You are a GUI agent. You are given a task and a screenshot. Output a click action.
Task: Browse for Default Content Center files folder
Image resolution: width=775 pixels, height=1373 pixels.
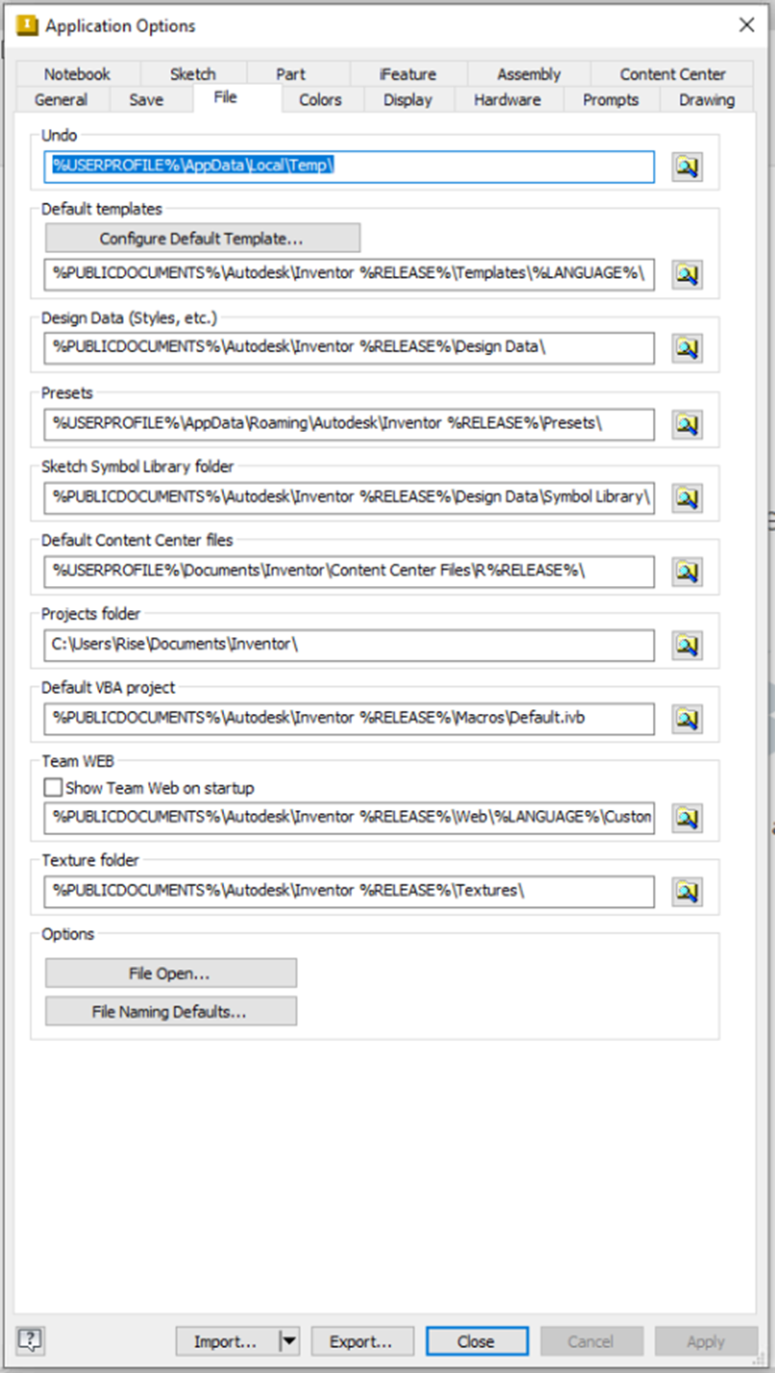tap(687, 572)
